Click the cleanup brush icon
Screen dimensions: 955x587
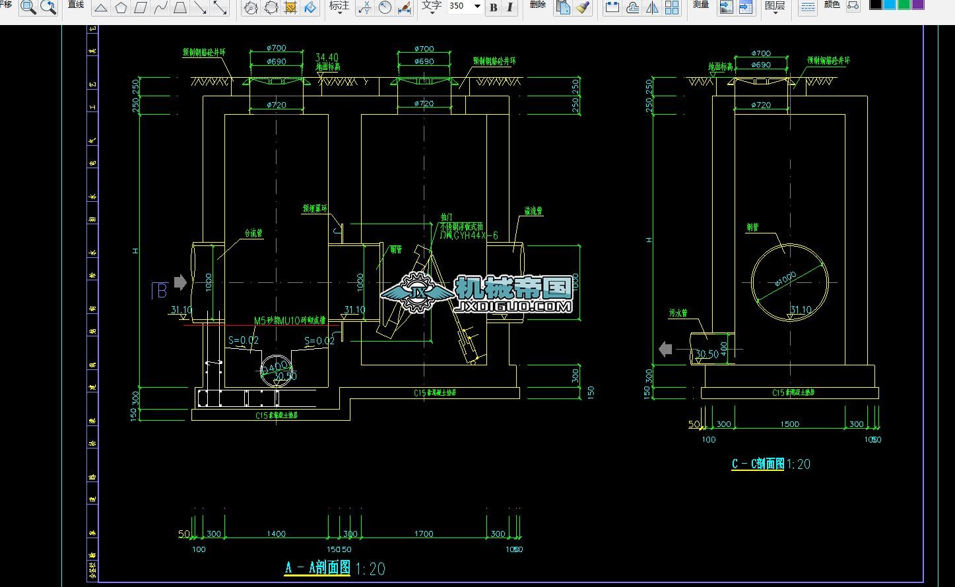click(x=582, y=8)
